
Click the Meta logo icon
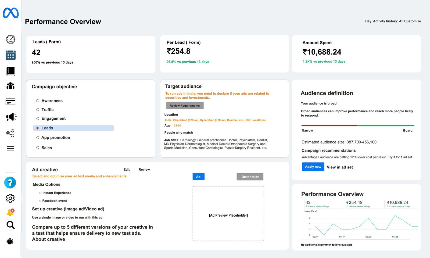[x=11, y=13]
